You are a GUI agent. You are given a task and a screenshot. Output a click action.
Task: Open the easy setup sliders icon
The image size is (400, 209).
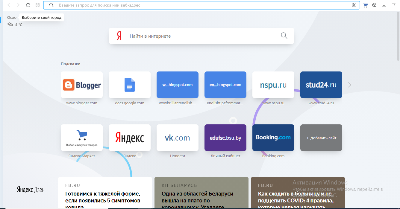(x=393, y=5)
